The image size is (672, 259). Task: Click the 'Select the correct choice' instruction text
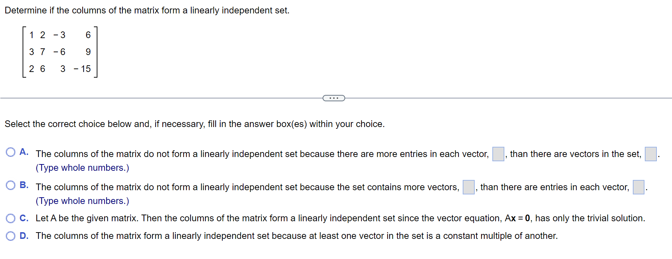click(195, 124)
